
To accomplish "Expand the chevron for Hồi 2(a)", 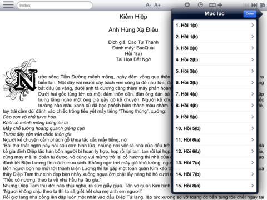I will click(x=253, y=48).
